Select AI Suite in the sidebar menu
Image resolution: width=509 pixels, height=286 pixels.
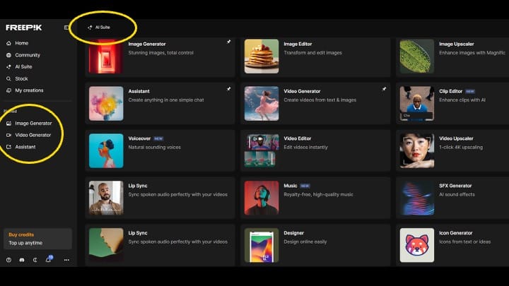pos(23,66)
